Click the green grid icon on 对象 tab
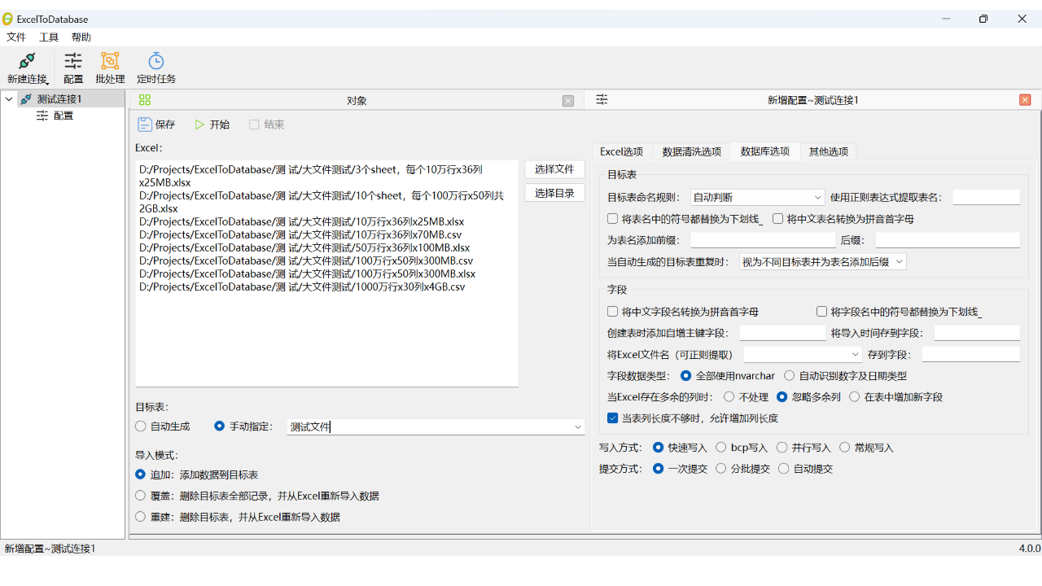 145,100
